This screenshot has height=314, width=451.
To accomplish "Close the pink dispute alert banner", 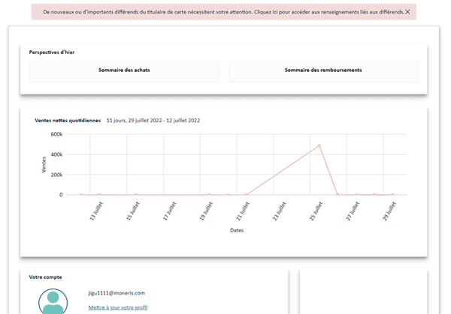I will click(407, 12).
